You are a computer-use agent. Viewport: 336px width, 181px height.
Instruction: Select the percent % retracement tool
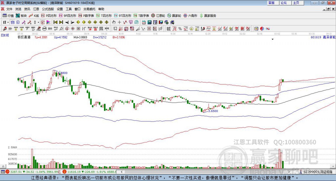[180, 29]
